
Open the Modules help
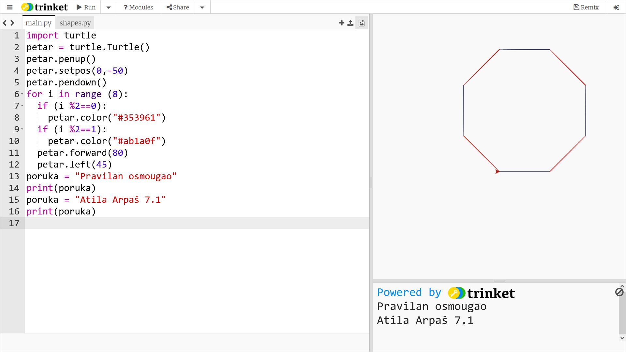coord(138,7)
